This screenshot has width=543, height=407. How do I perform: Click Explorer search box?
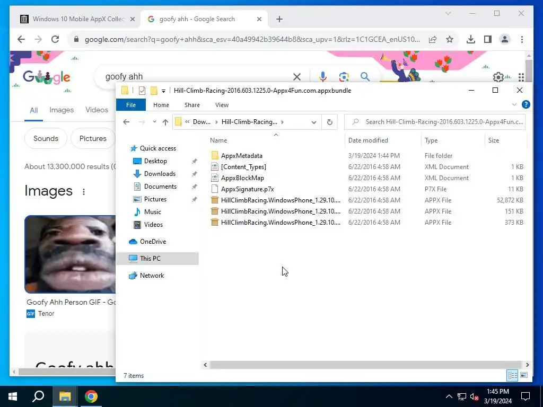(435, 122)
